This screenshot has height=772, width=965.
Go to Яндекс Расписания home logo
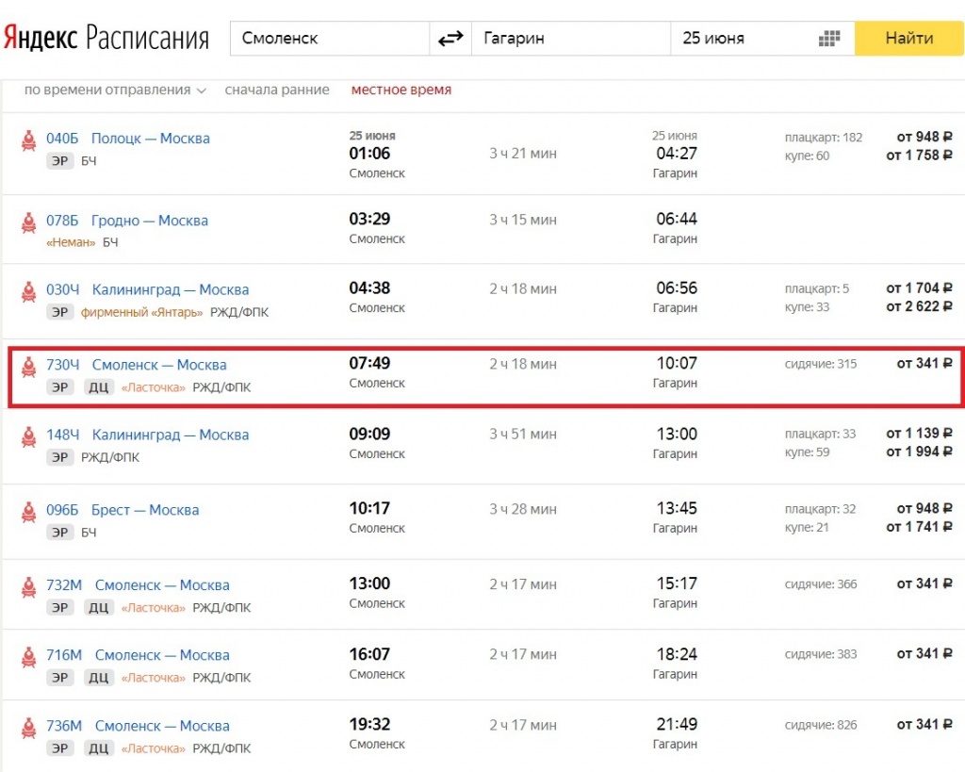(x=106, y=39)
